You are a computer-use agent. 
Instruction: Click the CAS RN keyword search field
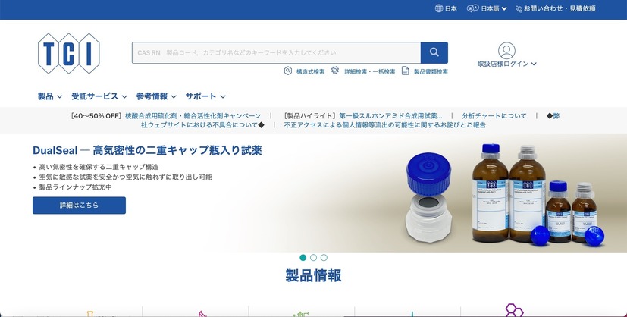point(276,52)
